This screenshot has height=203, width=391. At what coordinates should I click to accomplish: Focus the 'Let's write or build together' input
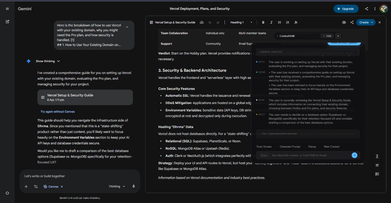coord(79,176)
